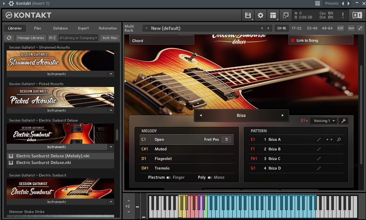Click the magnifier icon in the Ibiza A row
The width and height of the screenshot is (366, 220).
[x=339, y=139]
